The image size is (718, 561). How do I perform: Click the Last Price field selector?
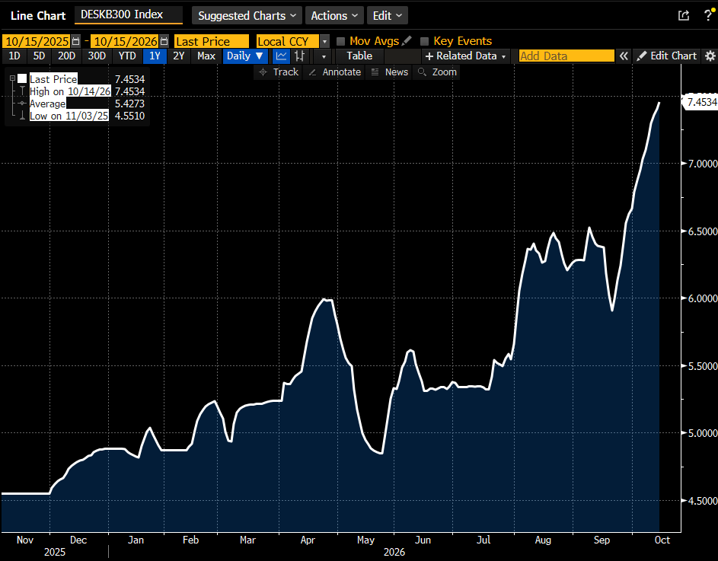pyautogui.click(x=212, y=41)
